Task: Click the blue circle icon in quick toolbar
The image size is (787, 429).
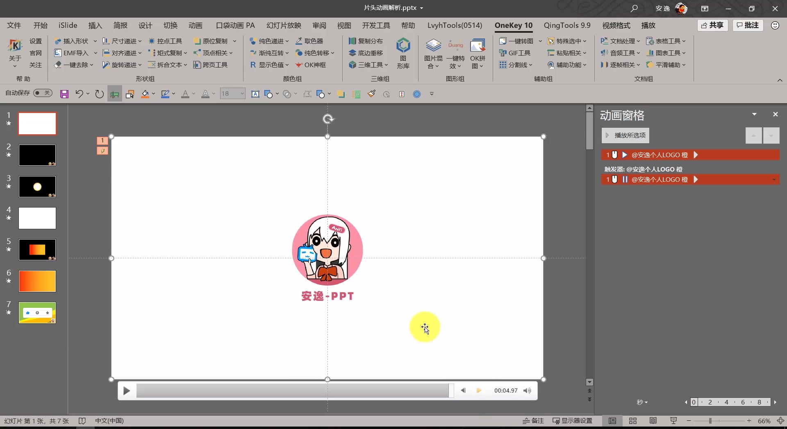Action: click(x=417, y=94)
